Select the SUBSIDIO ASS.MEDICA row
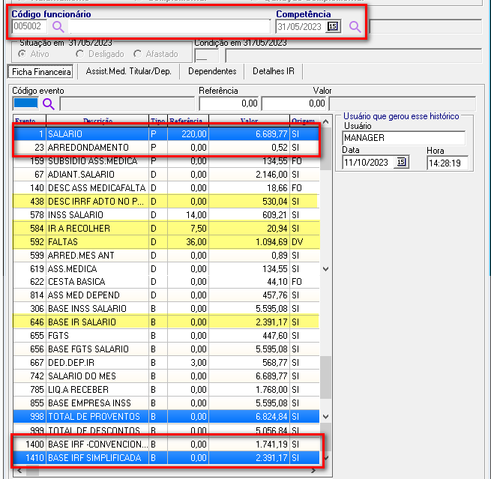Screen dimensions: 491x479 pyautogui.click(x=166, y=161)
